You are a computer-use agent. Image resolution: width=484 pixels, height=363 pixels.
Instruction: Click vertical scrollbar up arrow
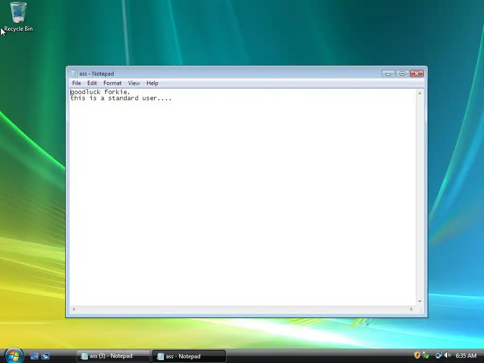pyautogui.click(x=420, y=93)
